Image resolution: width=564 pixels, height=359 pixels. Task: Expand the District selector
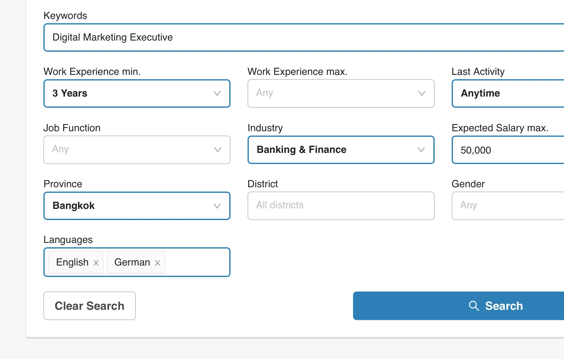(341, 205)
